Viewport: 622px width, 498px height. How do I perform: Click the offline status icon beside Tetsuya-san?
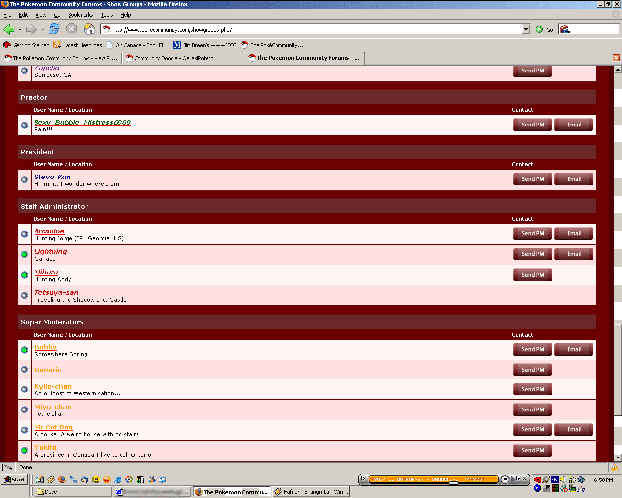tap(24, 295)
